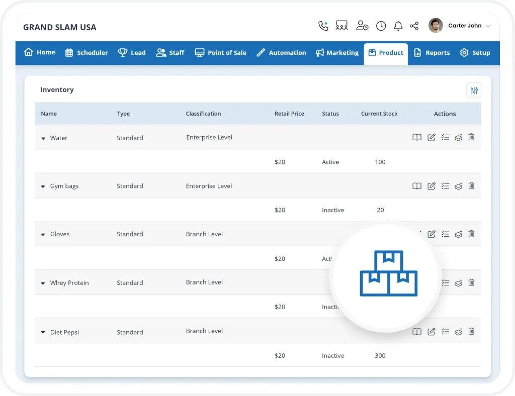Viewport: 515px width, 396px height.
Task: Add stock layers icon for Gloves
Action: (x=459, y=234)
